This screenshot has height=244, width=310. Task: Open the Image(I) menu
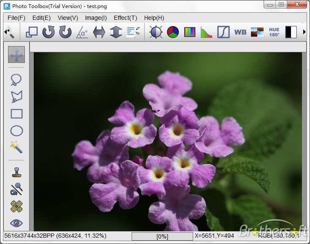click(96, 18)
